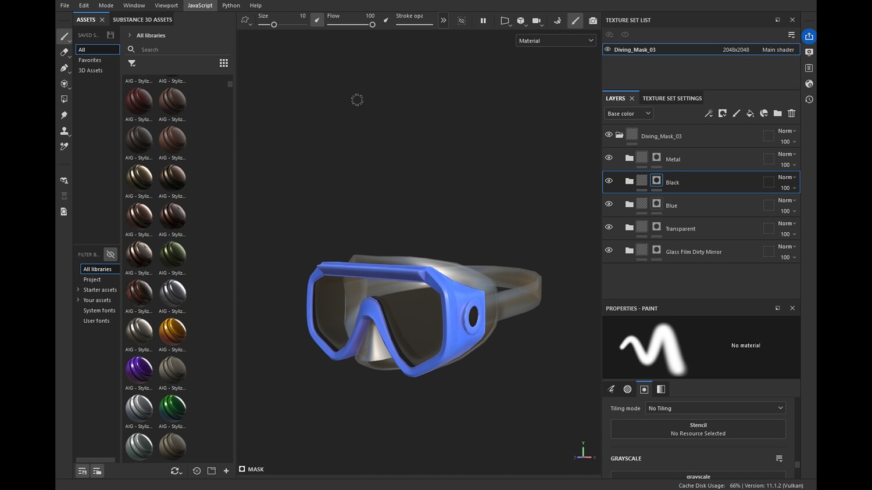Delete the selected layer with trash icon
The width and height of the screenshot is (872, 490).
click(x=791, y=114)
